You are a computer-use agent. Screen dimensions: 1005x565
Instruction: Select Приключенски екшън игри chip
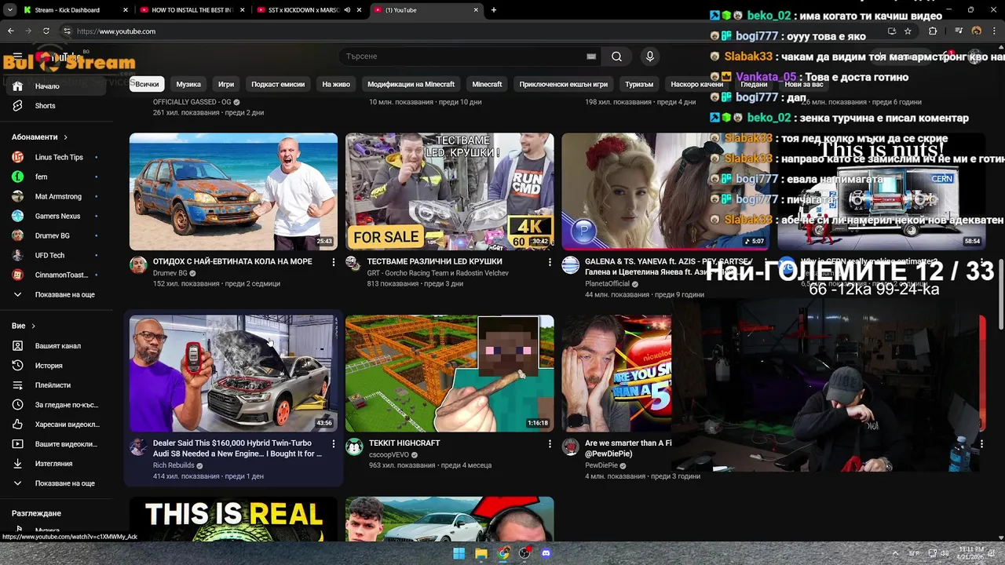[563, 84]
